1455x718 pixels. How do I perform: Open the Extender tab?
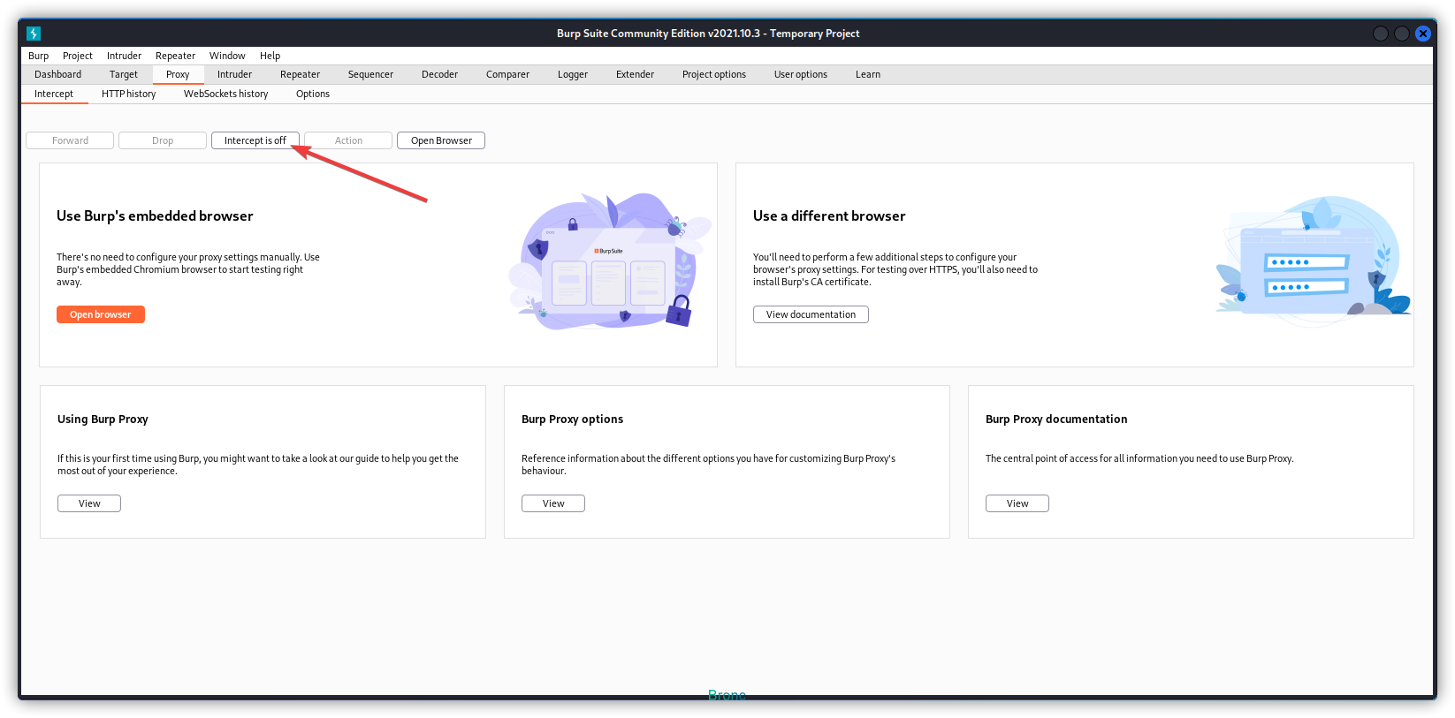click(635, 74)
